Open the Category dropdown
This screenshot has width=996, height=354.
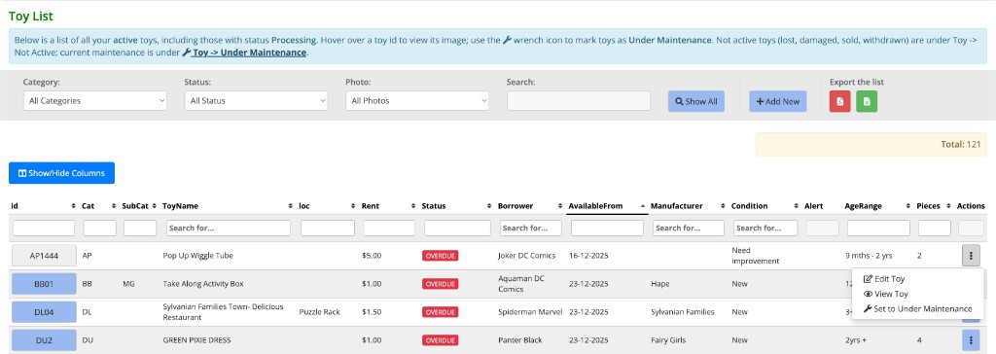95,100
